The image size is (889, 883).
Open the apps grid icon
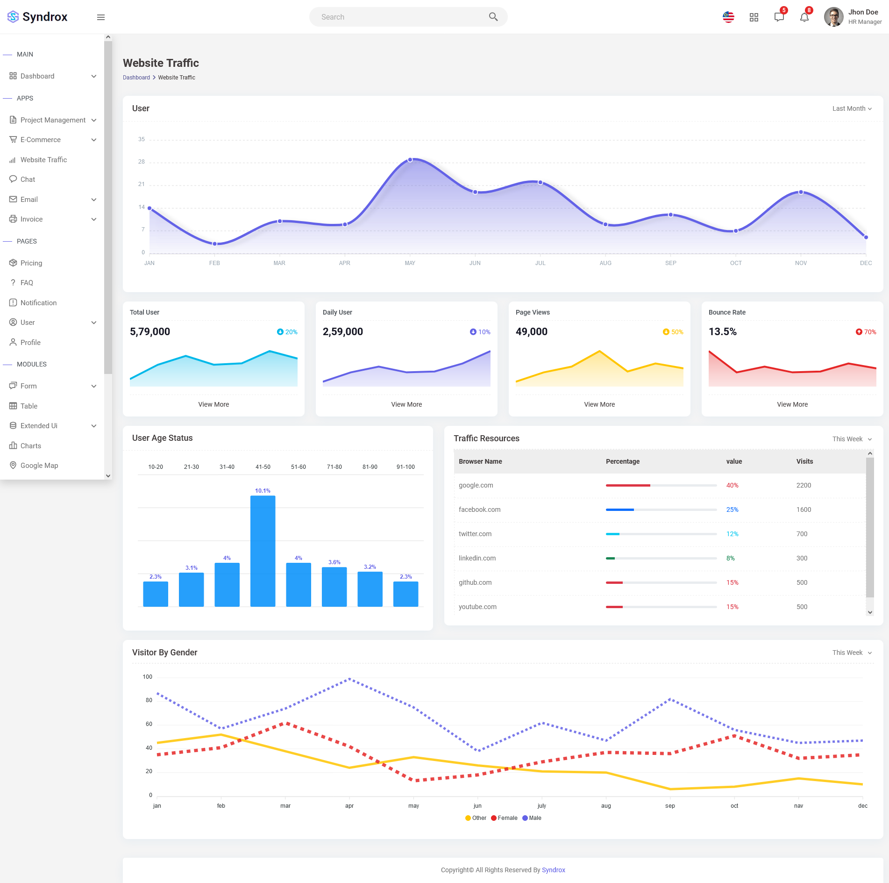[x=754, y=17]
